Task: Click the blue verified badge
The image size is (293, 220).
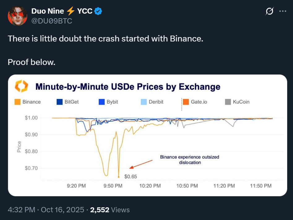Action: click(98, 11)
